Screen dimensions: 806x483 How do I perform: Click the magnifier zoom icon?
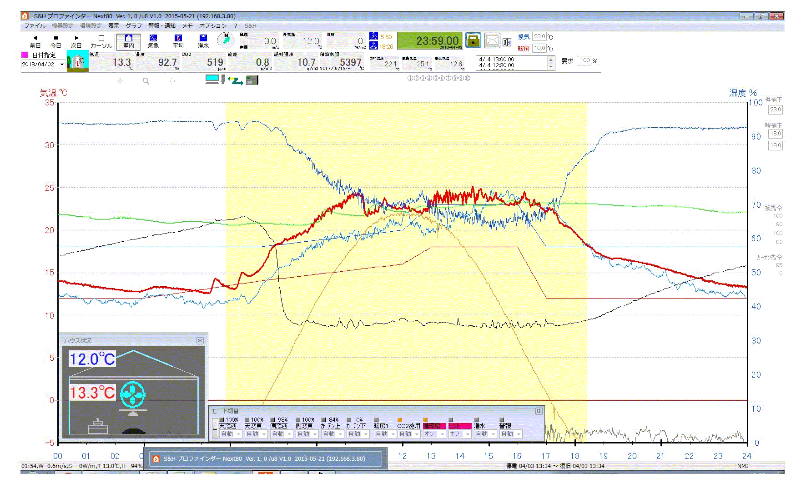(146, 81)
